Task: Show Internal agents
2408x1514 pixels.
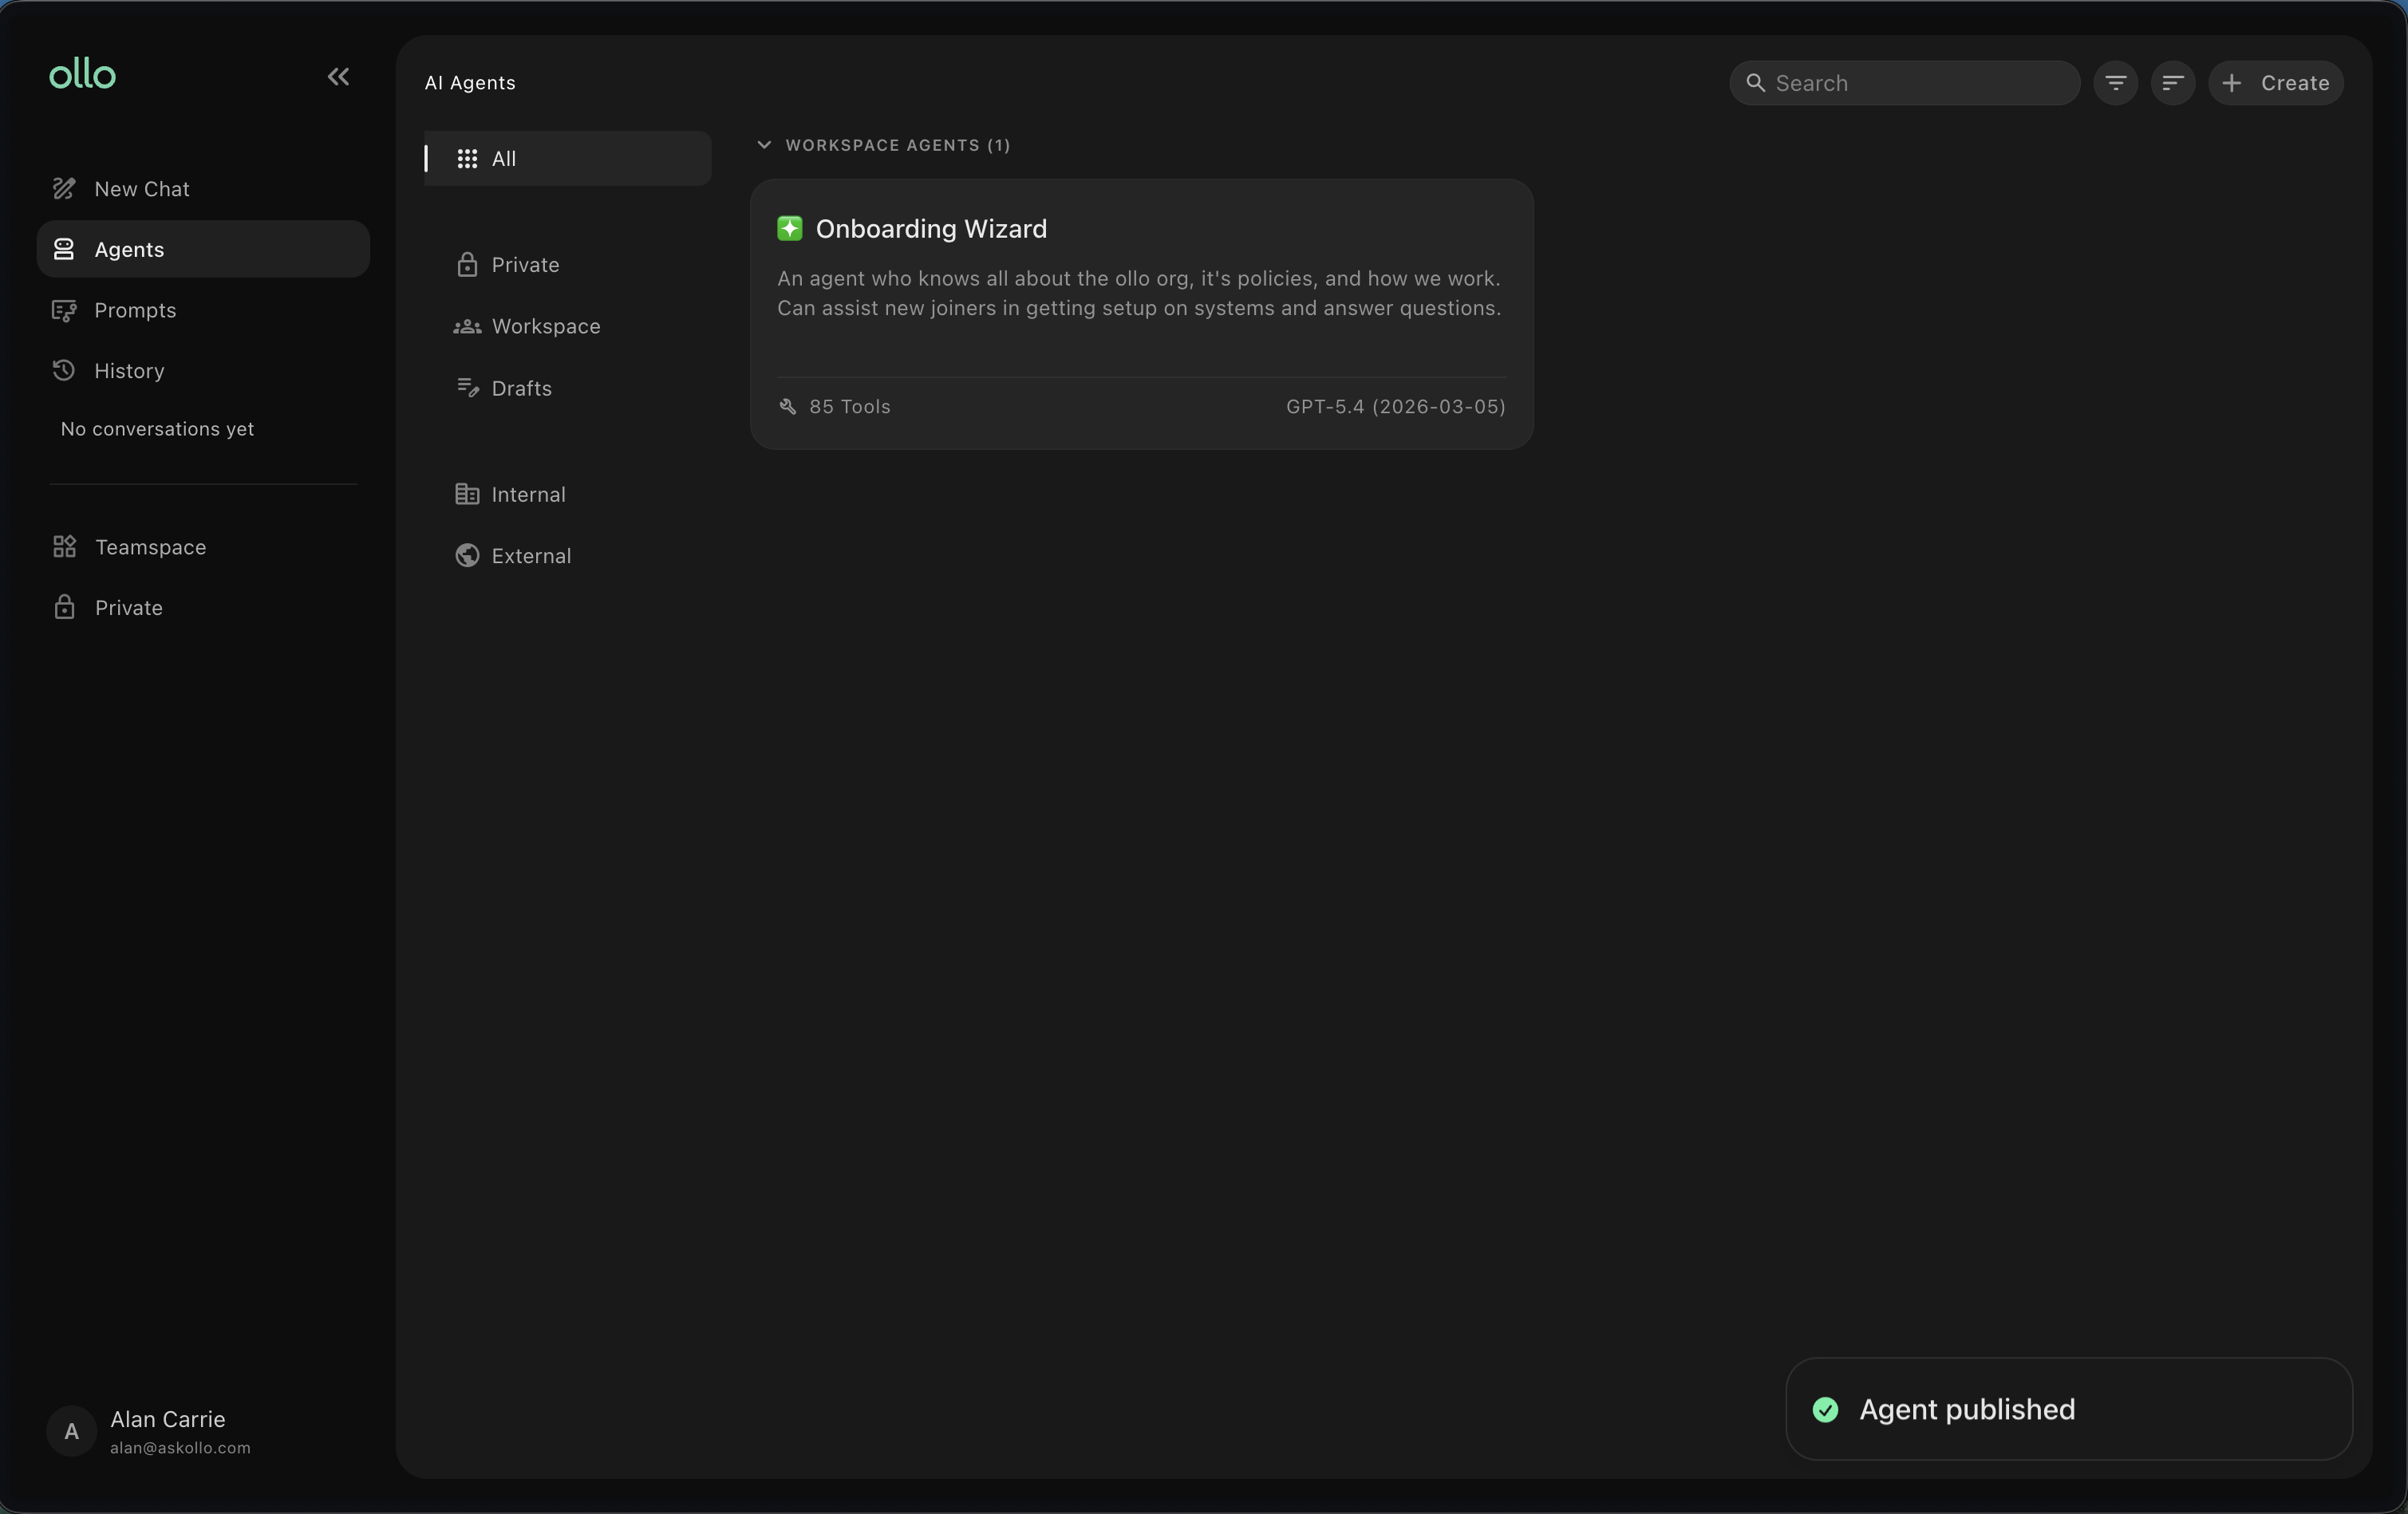Action: coord(567,494)
